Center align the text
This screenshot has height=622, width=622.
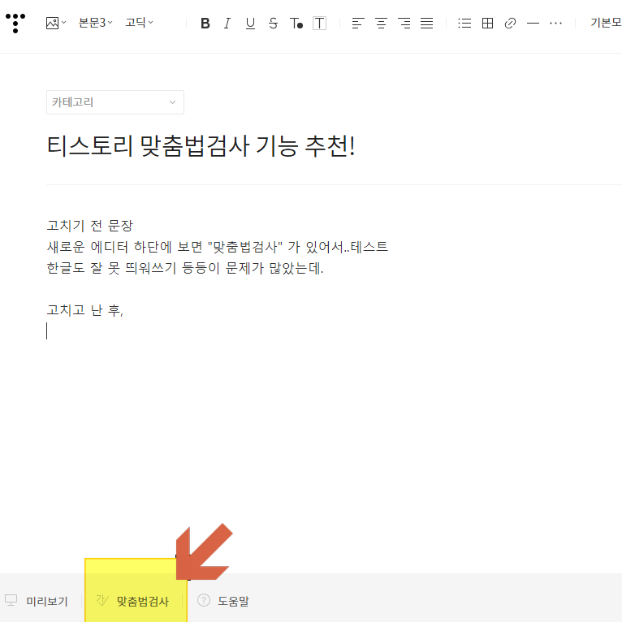point(381,24)
